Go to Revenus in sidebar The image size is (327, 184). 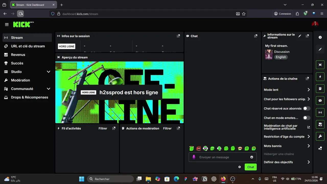[27, 55]
